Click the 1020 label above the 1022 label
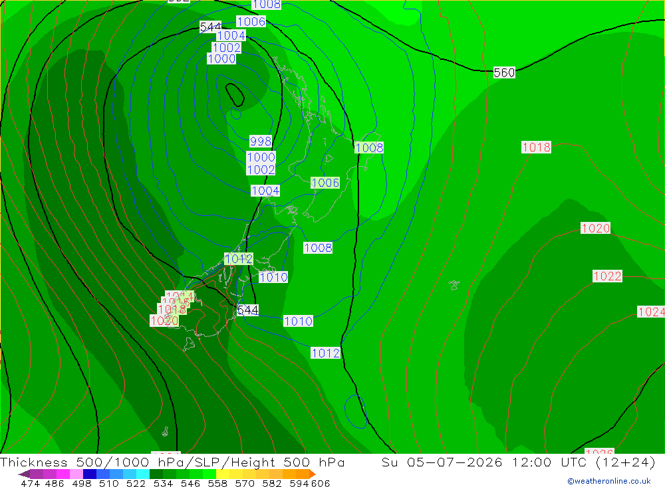Image resolution: width=665 pixels, height=487 pixels. point(595,229)
